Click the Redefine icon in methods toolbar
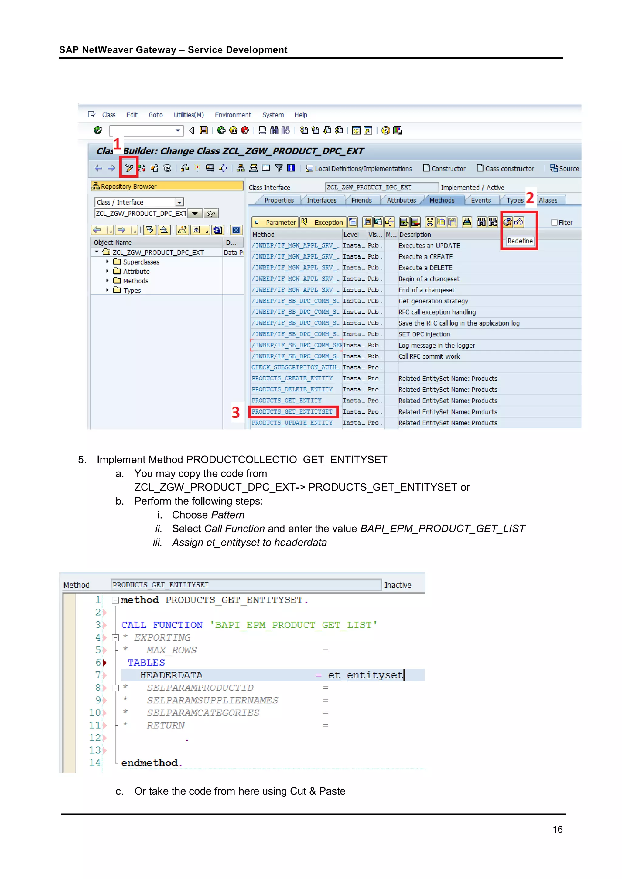 (508, 222)
